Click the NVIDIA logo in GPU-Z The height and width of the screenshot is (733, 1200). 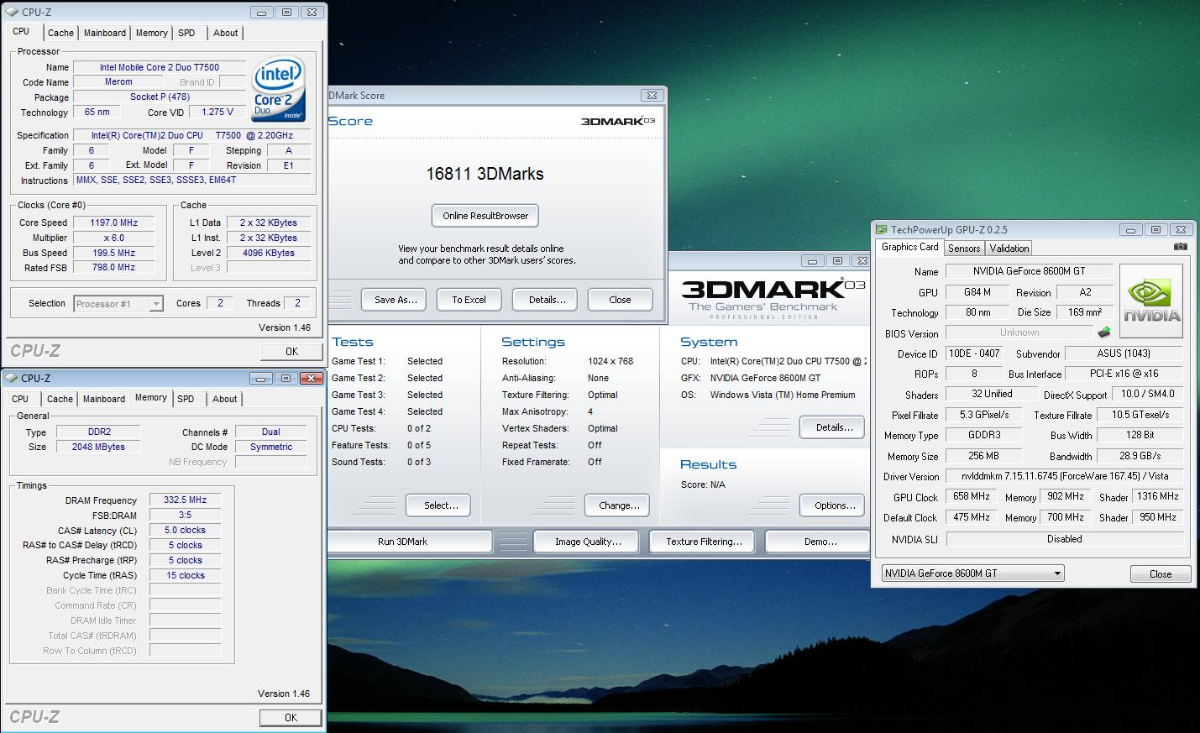click(1151, 301)
